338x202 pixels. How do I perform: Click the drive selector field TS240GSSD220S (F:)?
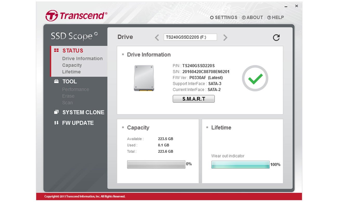(190, 37)
